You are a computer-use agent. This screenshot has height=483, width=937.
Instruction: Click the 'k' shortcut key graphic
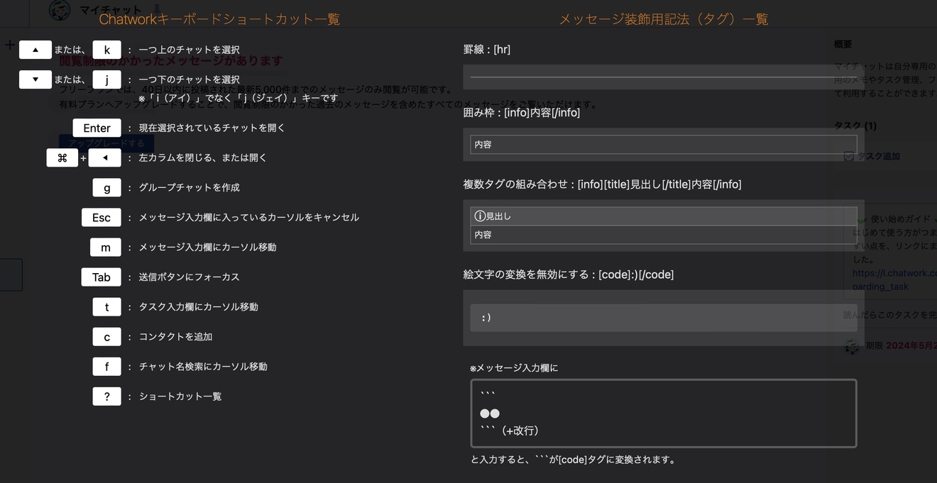click(106, 50)
